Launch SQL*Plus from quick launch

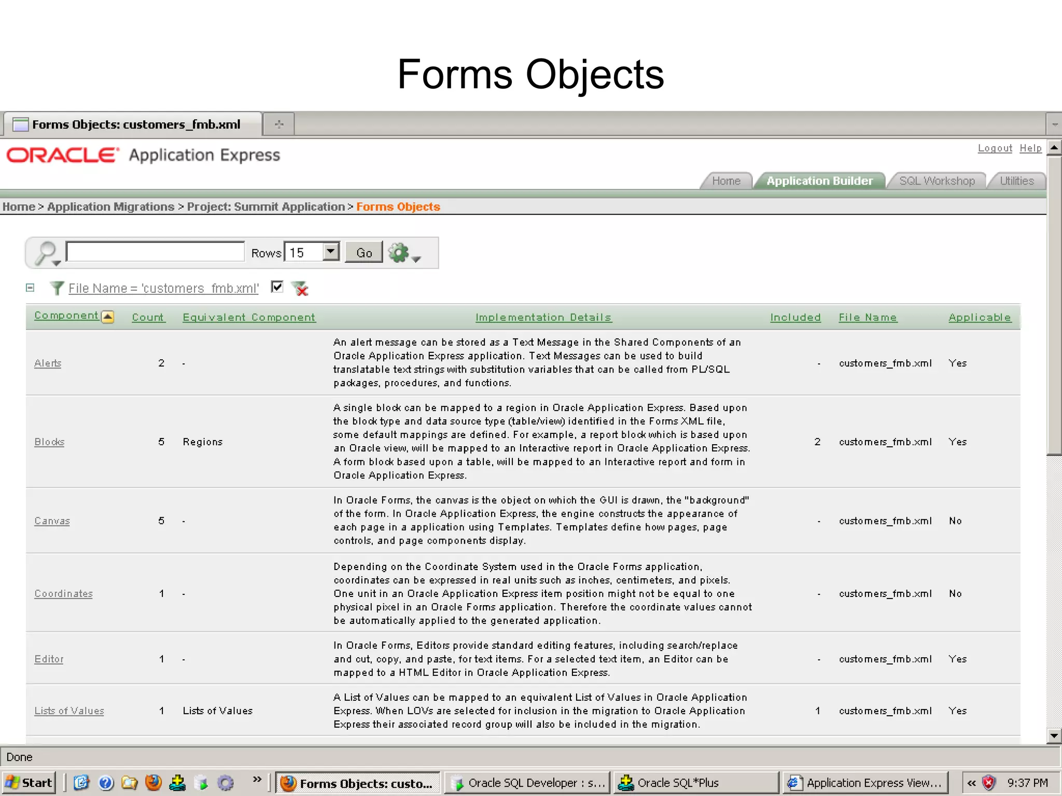point(177,783)
